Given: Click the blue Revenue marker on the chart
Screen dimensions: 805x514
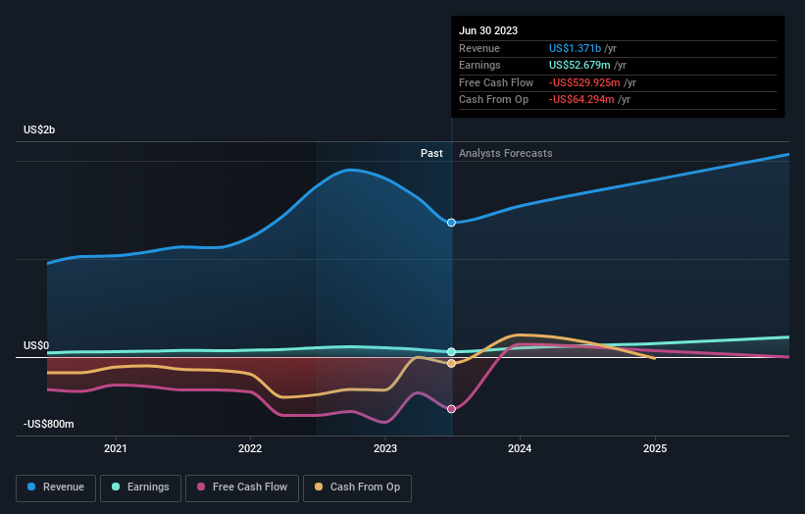Looking at the screenshot, I should [451, 223].
